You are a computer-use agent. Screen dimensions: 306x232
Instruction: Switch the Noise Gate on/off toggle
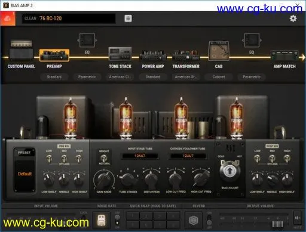click(117, 220)
